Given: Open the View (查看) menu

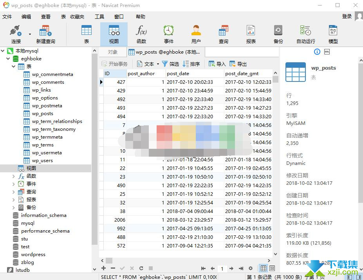Looking at the screenshot, I should pyautogui.click(x=45, y=17).
